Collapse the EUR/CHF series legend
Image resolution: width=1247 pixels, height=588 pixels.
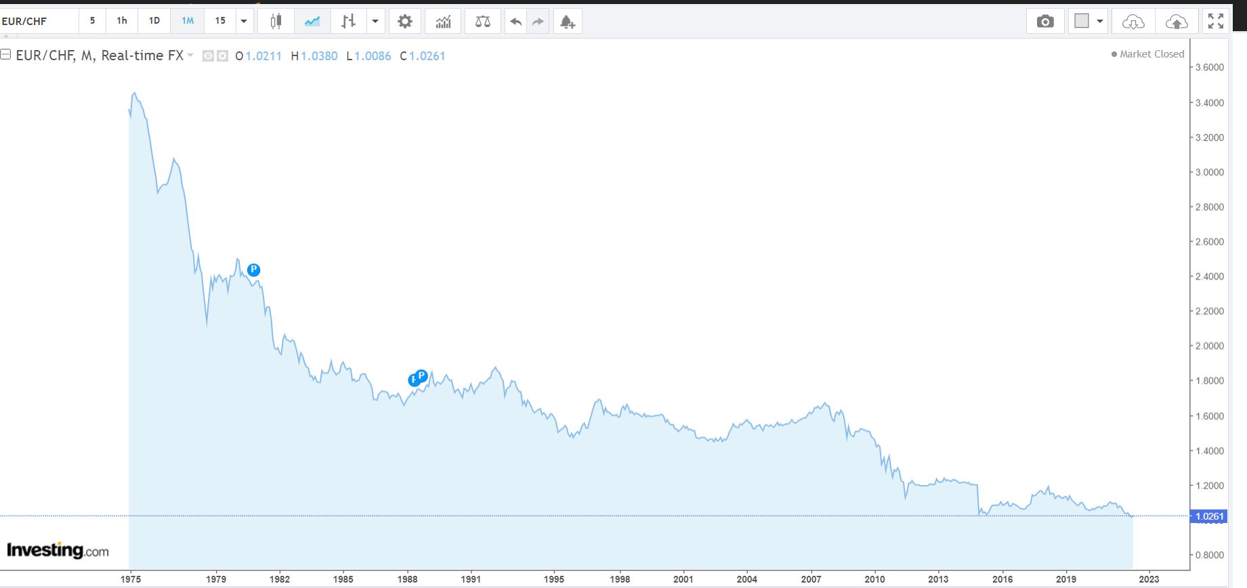[x=5, y=55]
